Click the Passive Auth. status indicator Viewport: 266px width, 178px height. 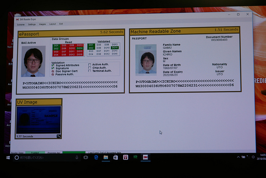click(53, 74)
